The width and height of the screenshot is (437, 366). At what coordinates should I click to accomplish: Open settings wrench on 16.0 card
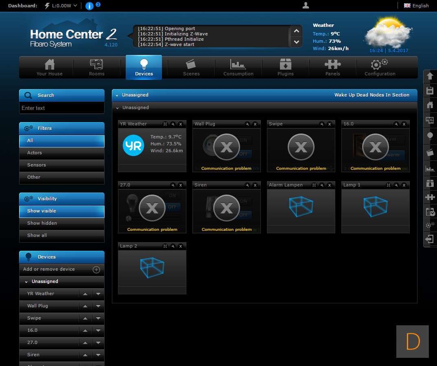(x=396, y=124)
